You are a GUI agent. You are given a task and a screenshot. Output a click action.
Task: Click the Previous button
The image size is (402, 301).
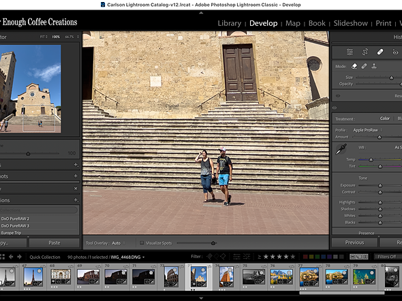click(x=354, y=242)
